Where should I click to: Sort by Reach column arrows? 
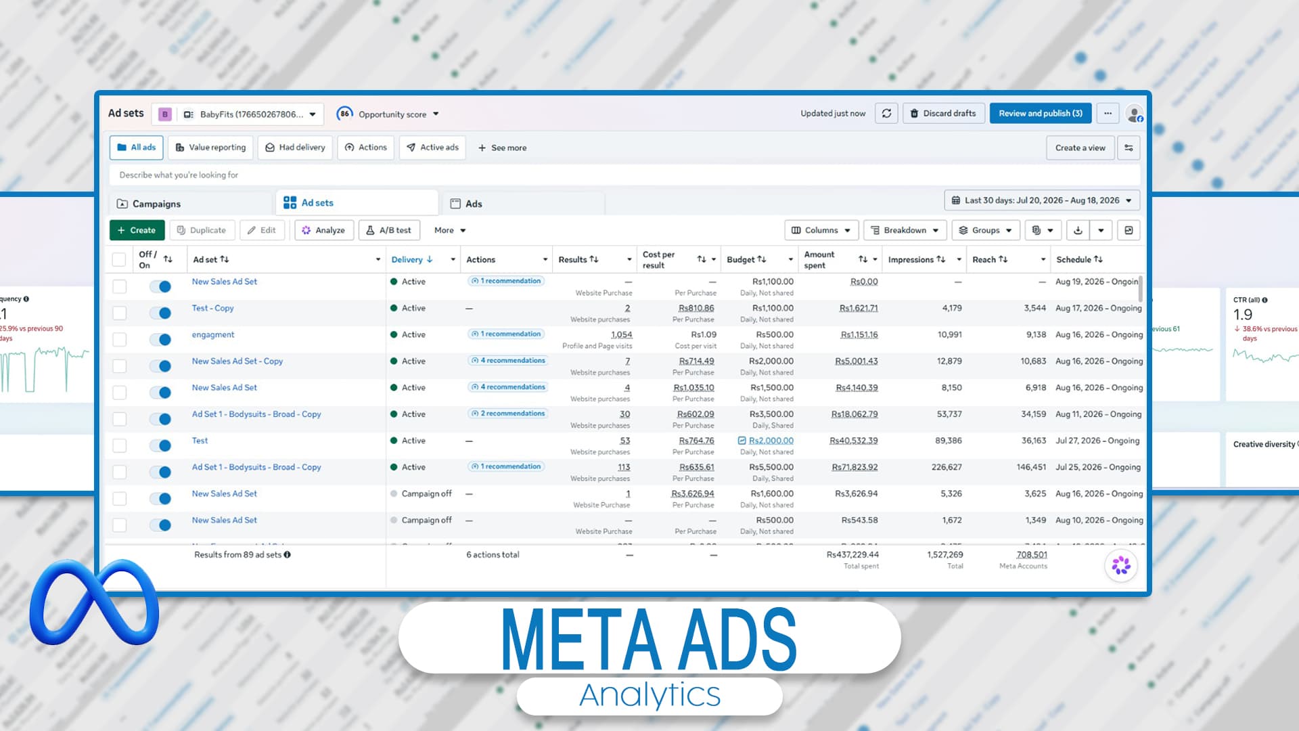tap(1003, 259)
